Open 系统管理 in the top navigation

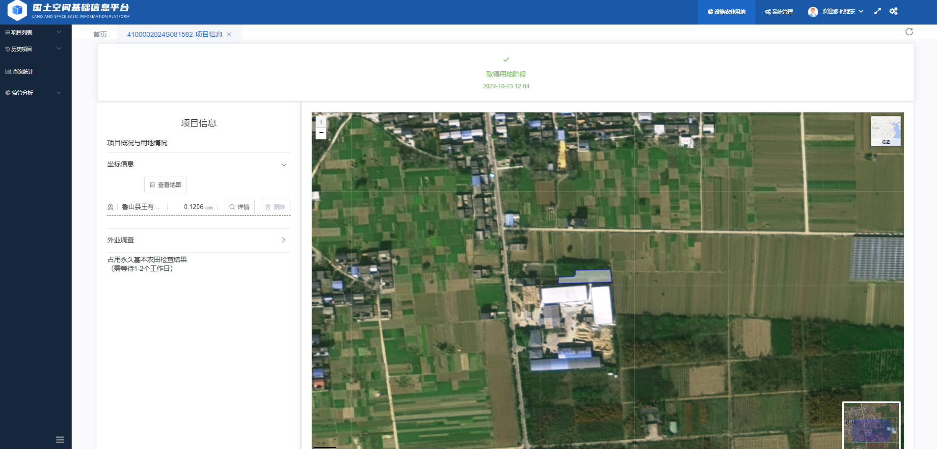coord(779,12)
